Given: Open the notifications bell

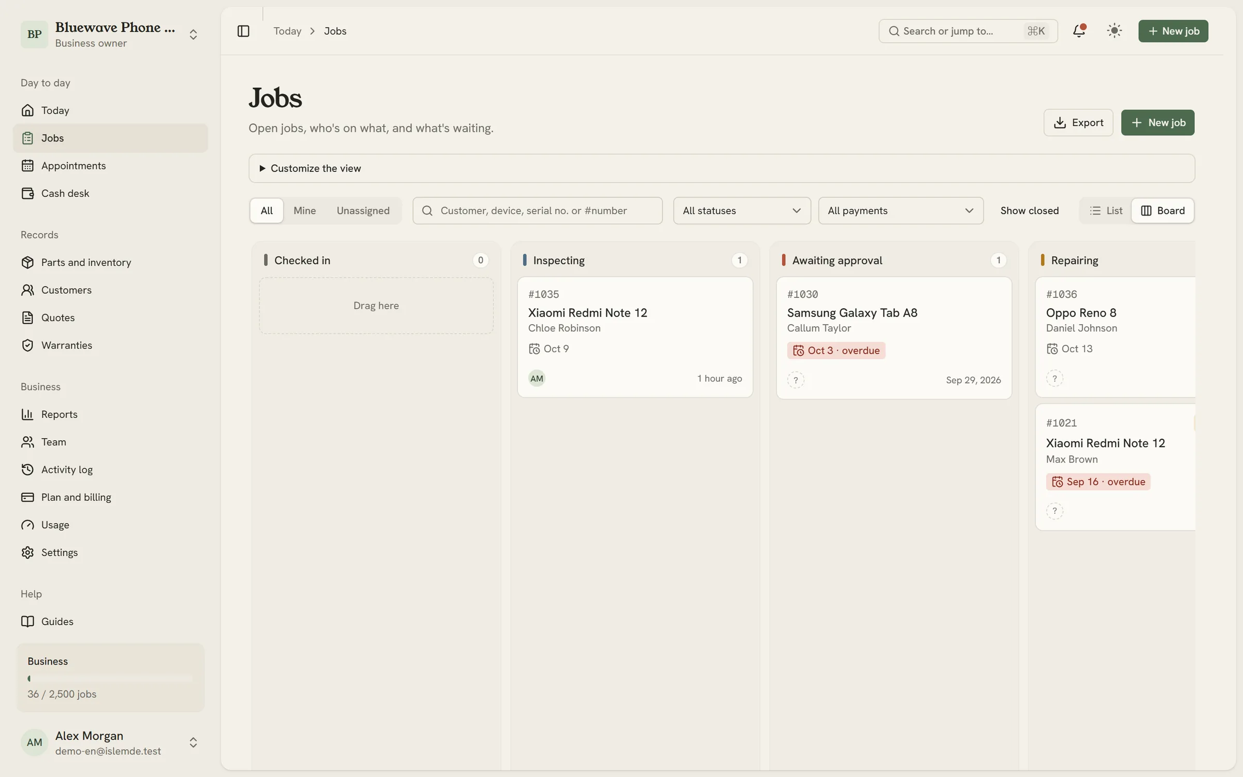Looking at the screenshot, I should tap(1079, 31).
